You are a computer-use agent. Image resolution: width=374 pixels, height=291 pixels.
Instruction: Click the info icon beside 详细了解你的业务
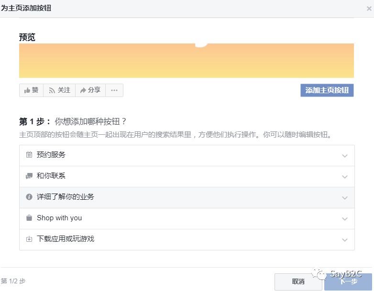coord(29,197)
